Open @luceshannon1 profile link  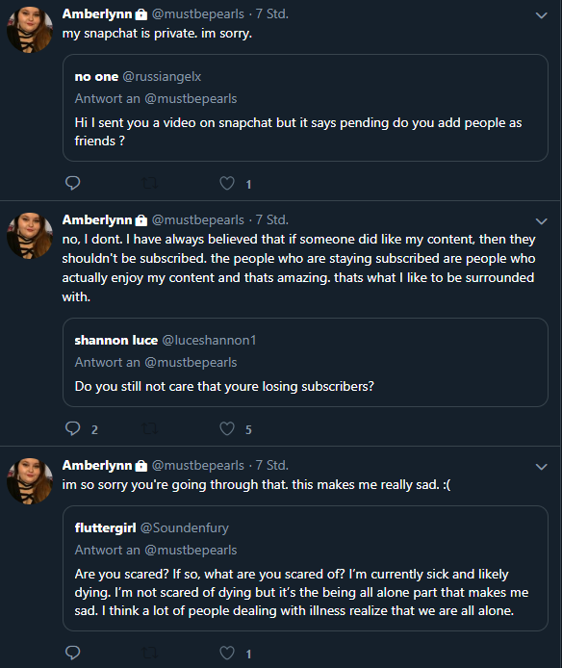click(209, 340)
